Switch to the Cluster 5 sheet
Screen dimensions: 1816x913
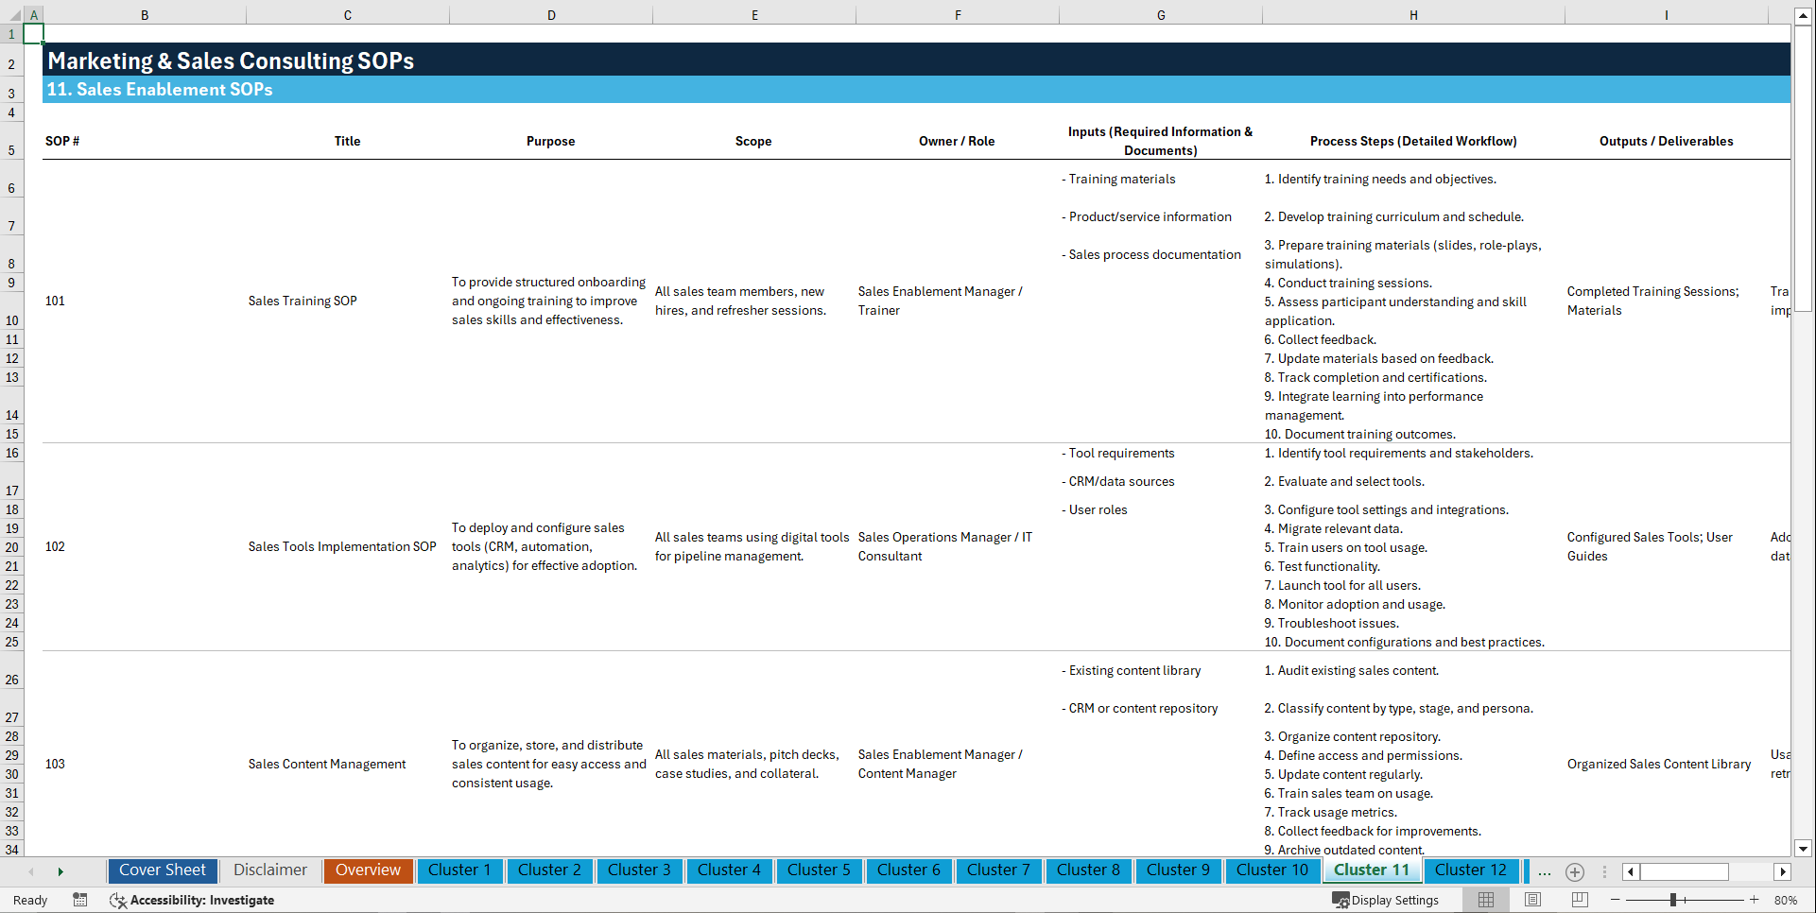point(819,870)
